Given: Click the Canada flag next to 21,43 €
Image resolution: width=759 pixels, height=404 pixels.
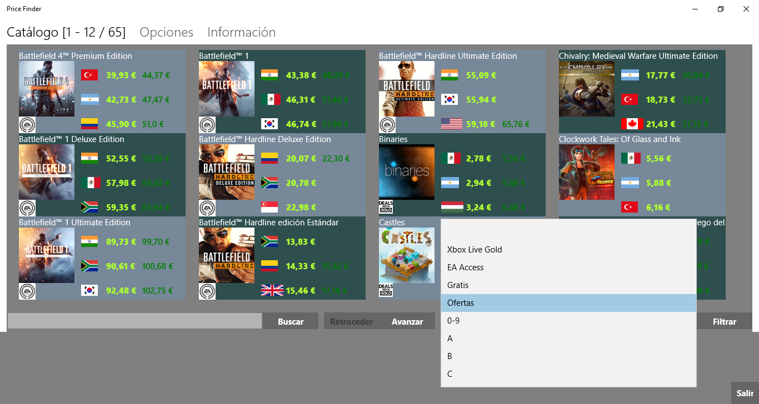Looking at the screenshot, I should pyautogui.click(x=632, y=124).
